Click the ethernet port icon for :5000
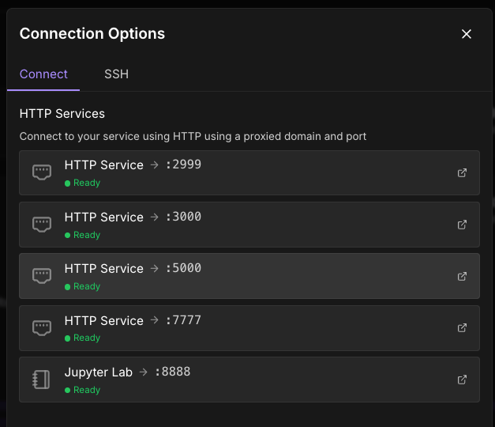Screen dimensions: 495x427 42,276
